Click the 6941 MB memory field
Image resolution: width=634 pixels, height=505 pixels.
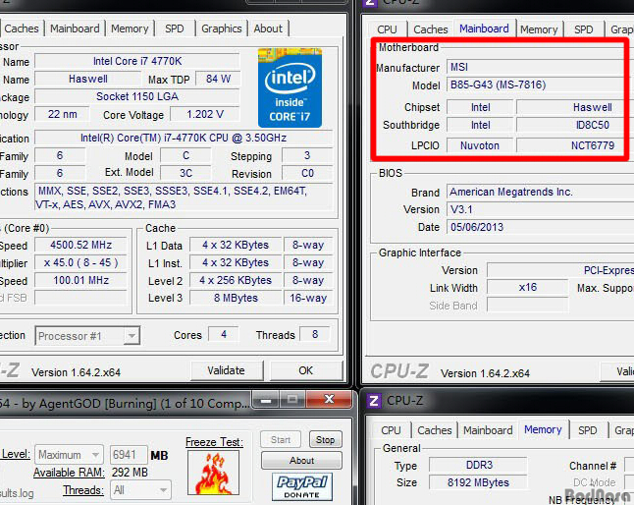tap(129, 455)
